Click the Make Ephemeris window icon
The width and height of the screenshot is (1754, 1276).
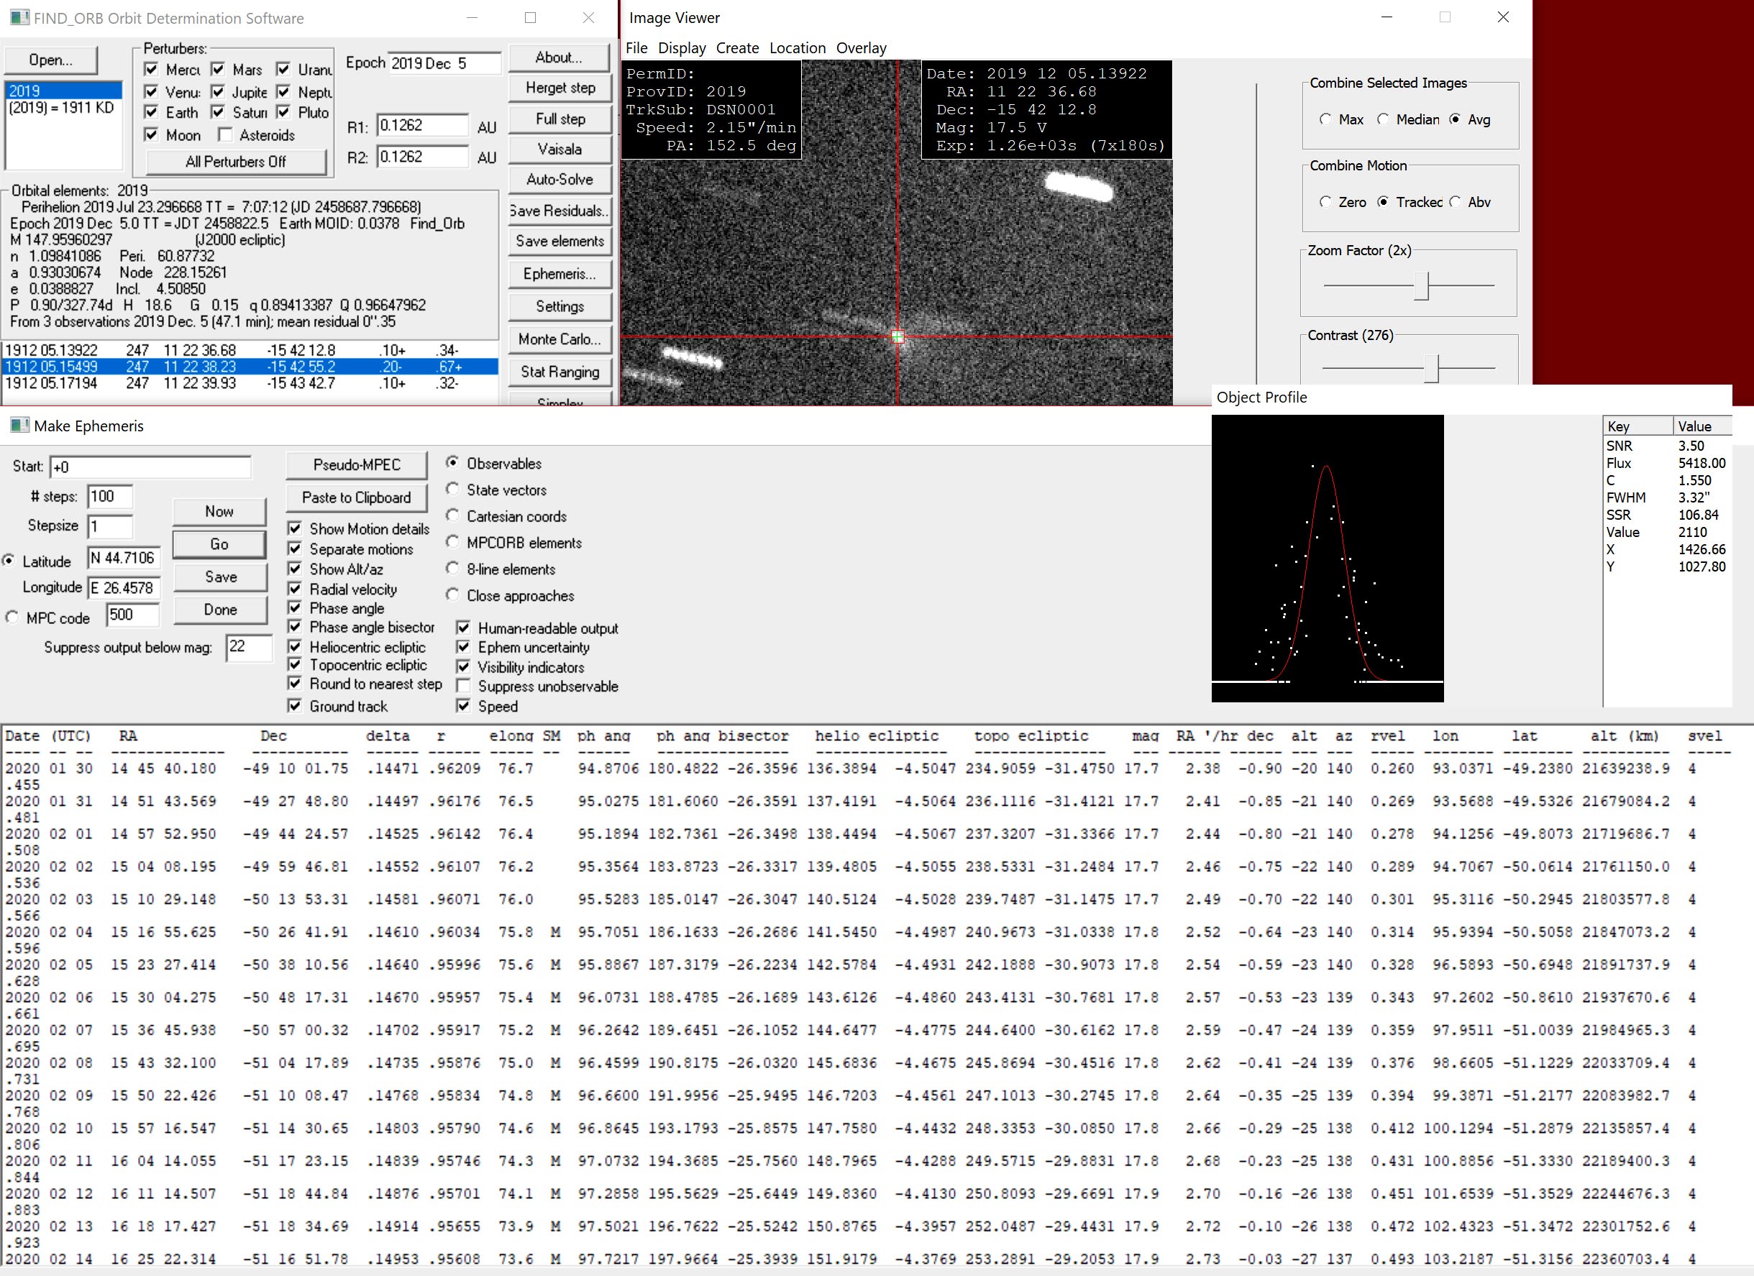coord(19,425)
